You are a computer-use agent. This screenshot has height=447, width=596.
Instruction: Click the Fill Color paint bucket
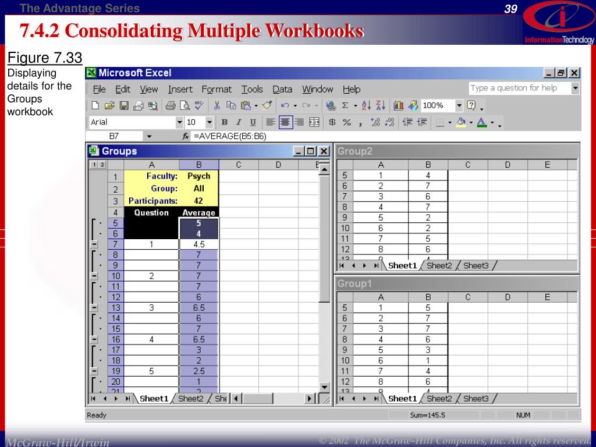click(461, 122)
